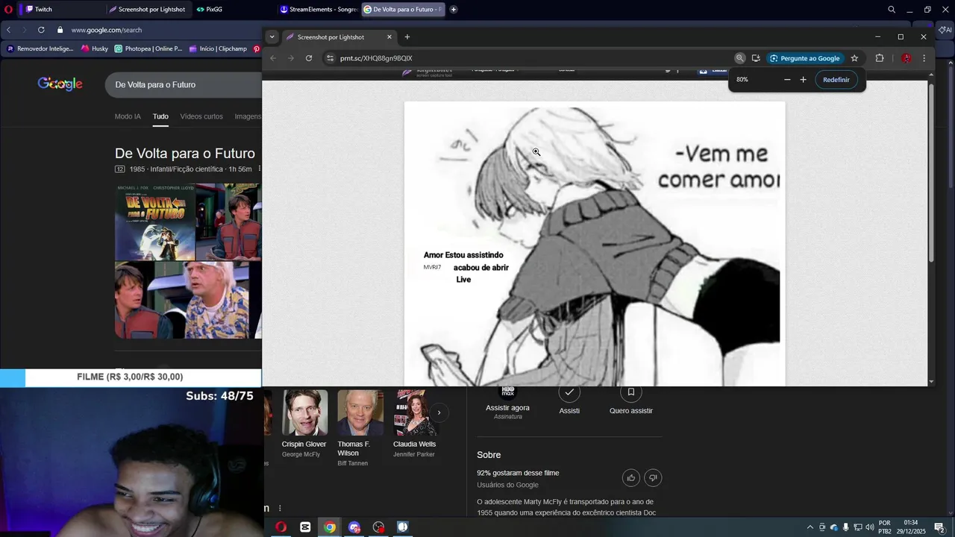
Task: Click the Google logo
Action: coord(60,84)
